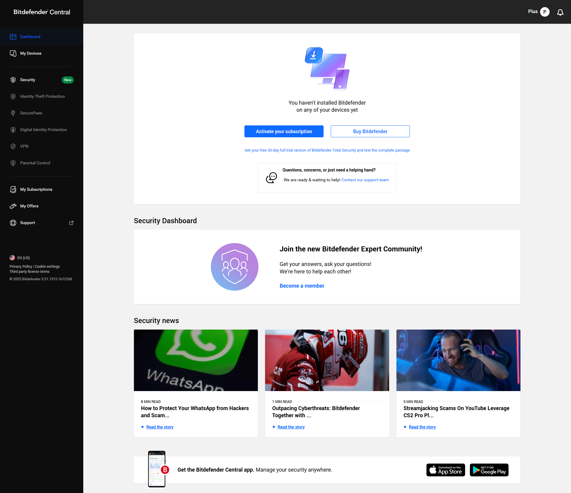Click Activate your subscription button
Screen dimensions: 571x493
(284, 131)
